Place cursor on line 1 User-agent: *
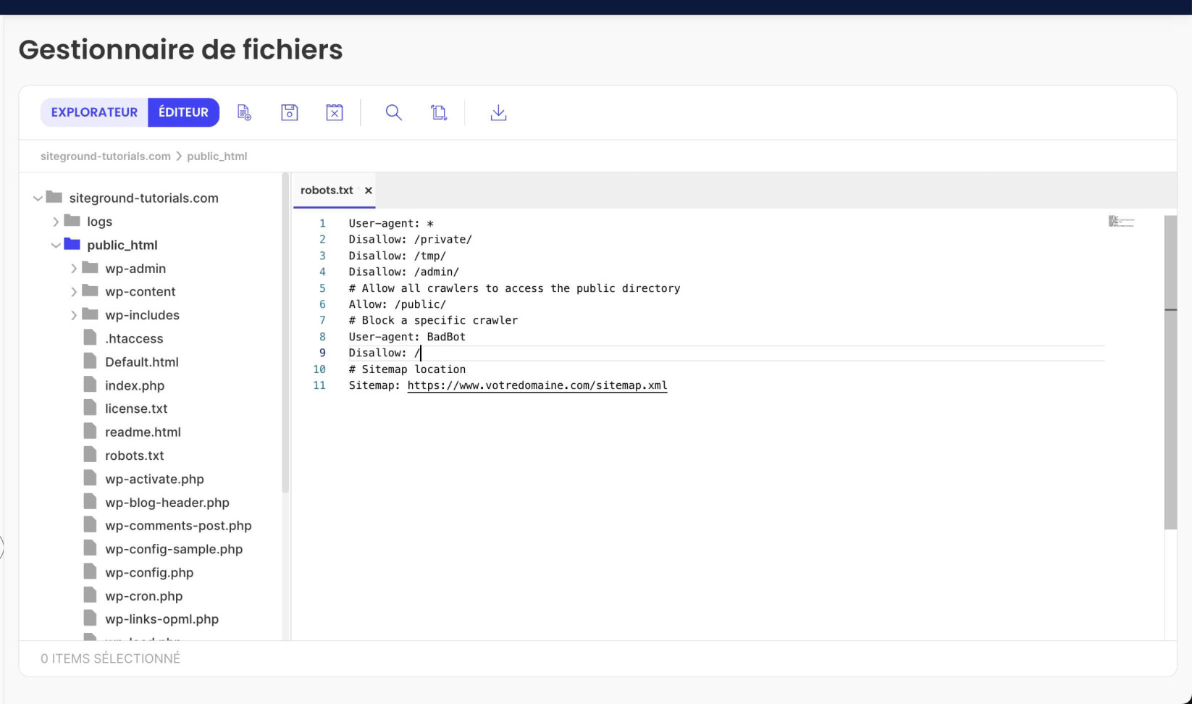Image resolution: width=1192 pixels, height=704 pixels. tap(391, 224)
